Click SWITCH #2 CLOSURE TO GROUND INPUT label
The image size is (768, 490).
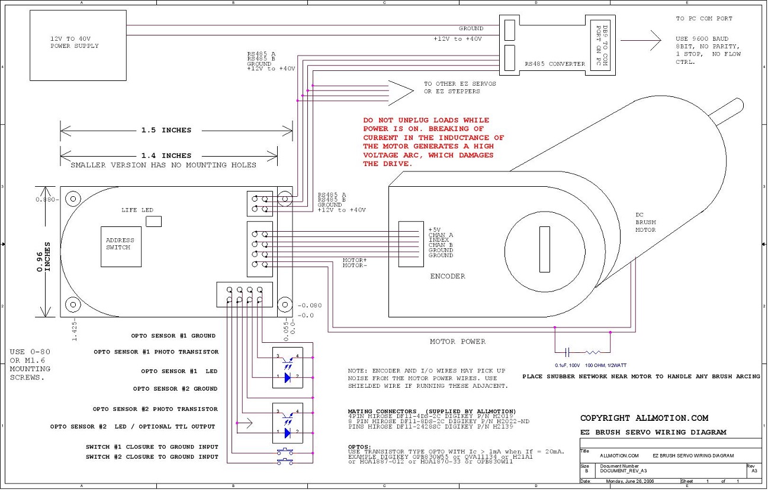(152, 457)
